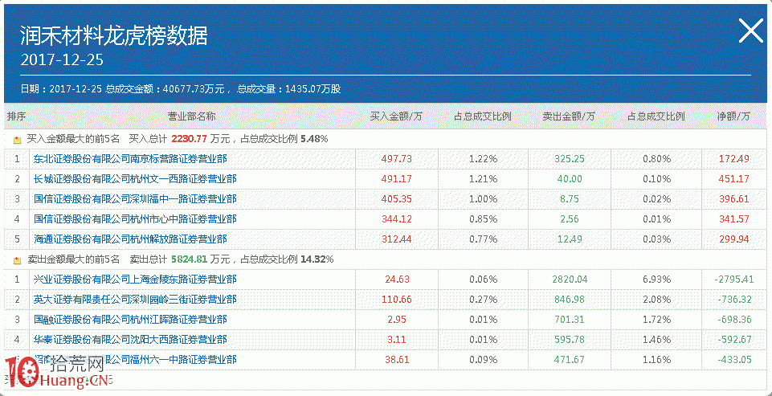The height and width of the screenshot is (396, 772).
Task: Open 兴业证券股份有限公司上海金陵东路证券营业部 link
Action: (135, 280)
